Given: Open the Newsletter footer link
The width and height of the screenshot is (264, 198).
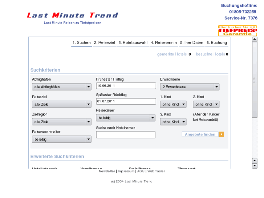Looking at the screenshot, I should 107,171.
